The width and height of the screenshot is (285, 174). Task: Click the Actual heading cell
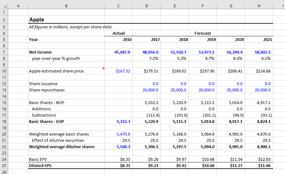pyautogui.click(x=119, y=33)
